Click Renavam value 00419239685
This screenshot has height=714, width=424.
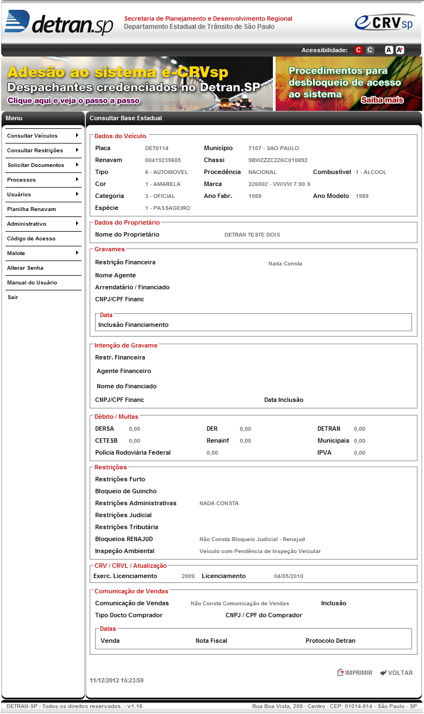[163, 160]
